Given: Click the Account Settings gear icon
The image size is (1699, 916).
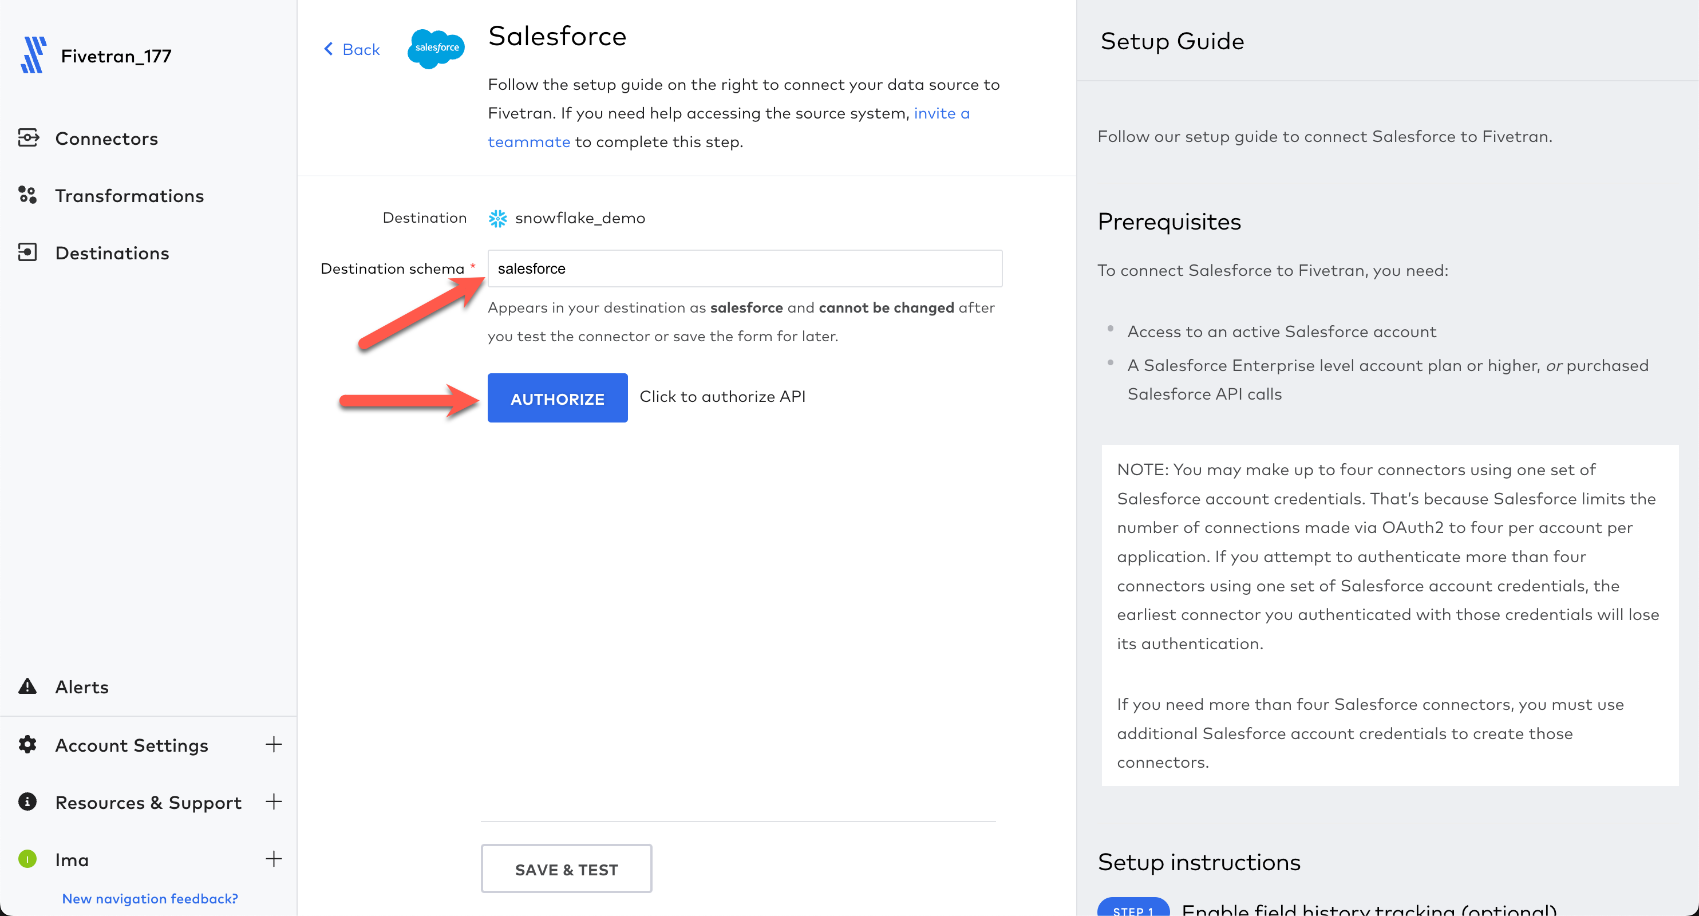Looking at the screenshot, I should coord(27,745).
